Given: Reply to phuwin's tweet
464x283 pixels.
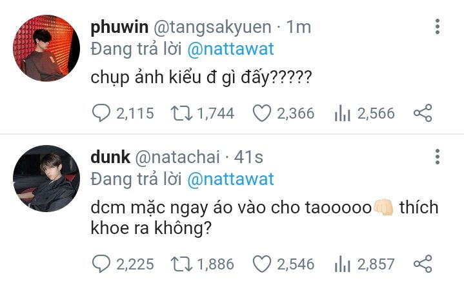Looking at the screenshot, I should coord(101,113).
